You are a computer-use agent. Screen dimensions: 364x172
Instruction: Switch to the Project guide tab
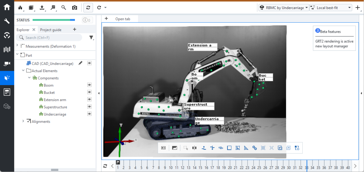51,30
